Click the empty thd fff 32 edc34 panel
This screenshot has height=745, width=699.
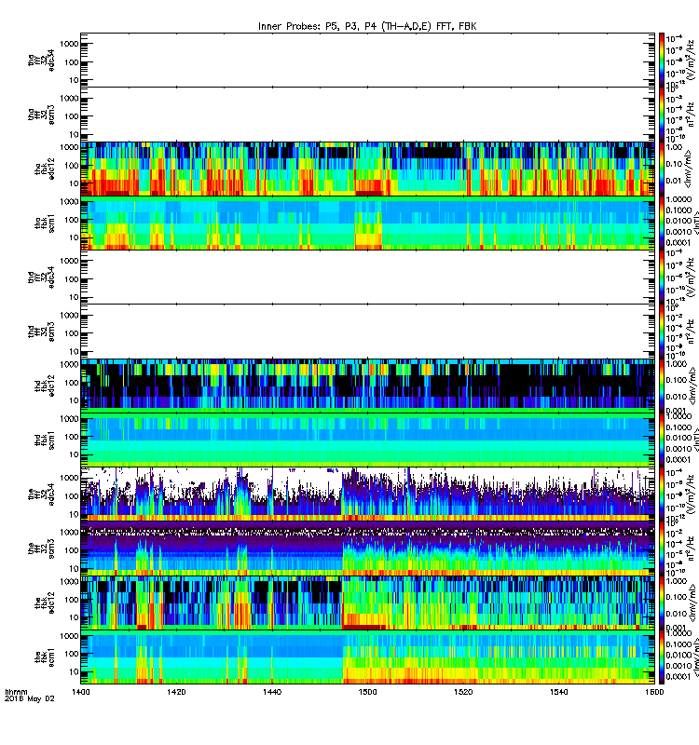[367, 277]
